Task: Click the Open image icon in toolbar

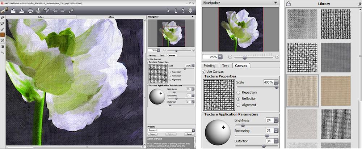Action: click(13, 10)
